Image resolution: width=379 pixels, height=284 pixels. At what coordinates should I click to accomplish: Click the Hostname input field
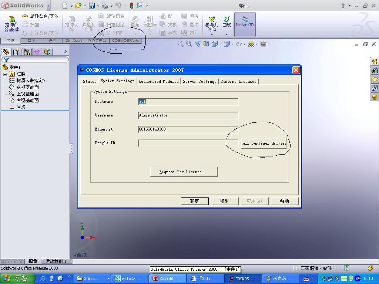188,102
